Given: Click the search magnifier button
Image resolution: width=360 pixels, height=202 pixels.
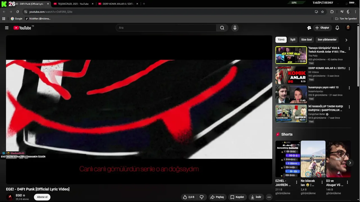Looking at the screenshot, I should 222,28.
